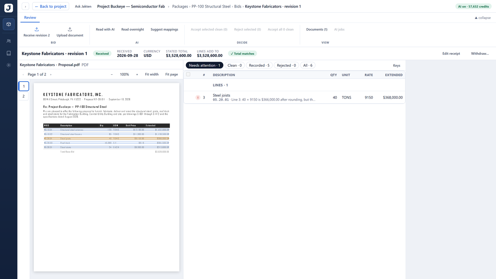Zoom out the PDF with minus
This screenshot has height=279, width=496.
coord(112,74)
